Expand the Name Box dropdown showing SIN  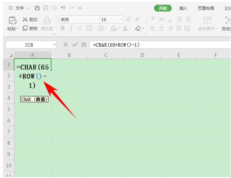[55, 45]
